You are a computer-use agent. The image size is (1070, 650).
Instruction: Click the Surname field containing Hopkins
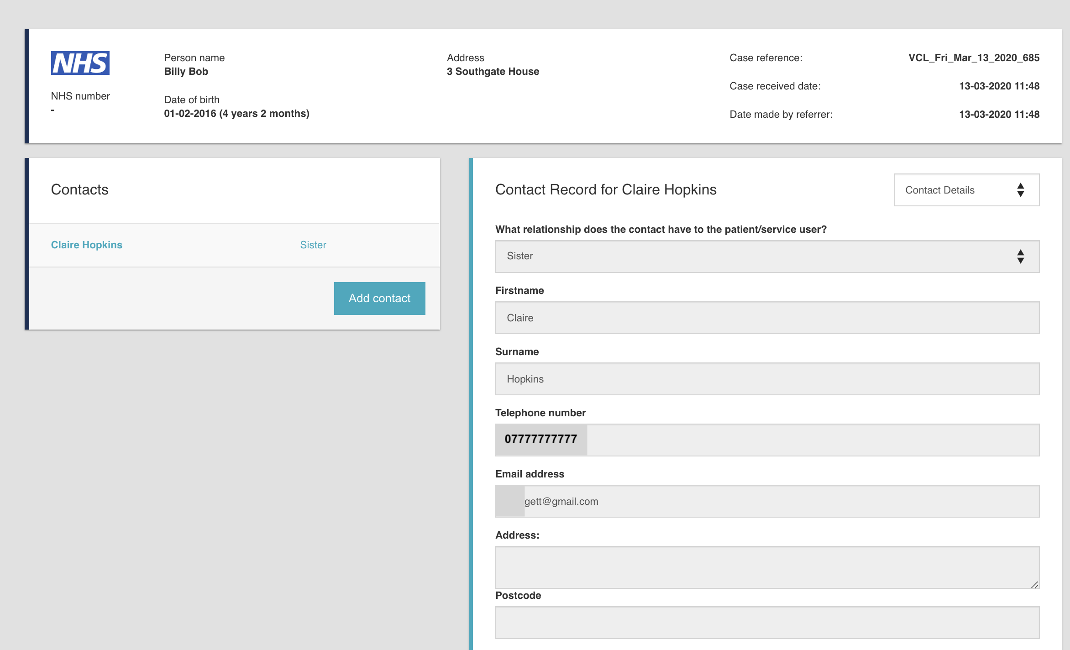[767, 379]
